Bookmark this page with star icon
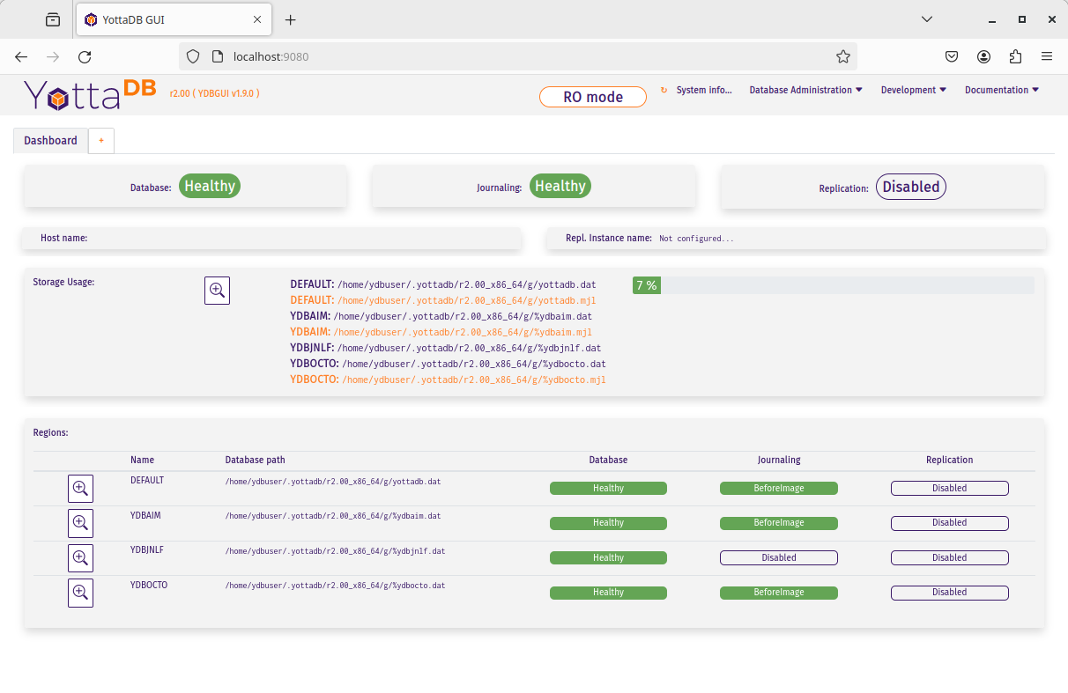 [843, 56]
